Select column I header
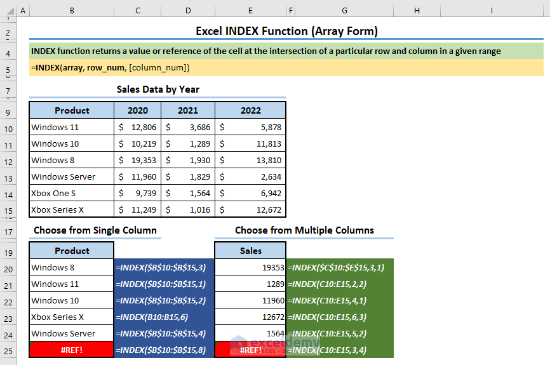Screen dimensions: 550x365 (x=492, y=11)
